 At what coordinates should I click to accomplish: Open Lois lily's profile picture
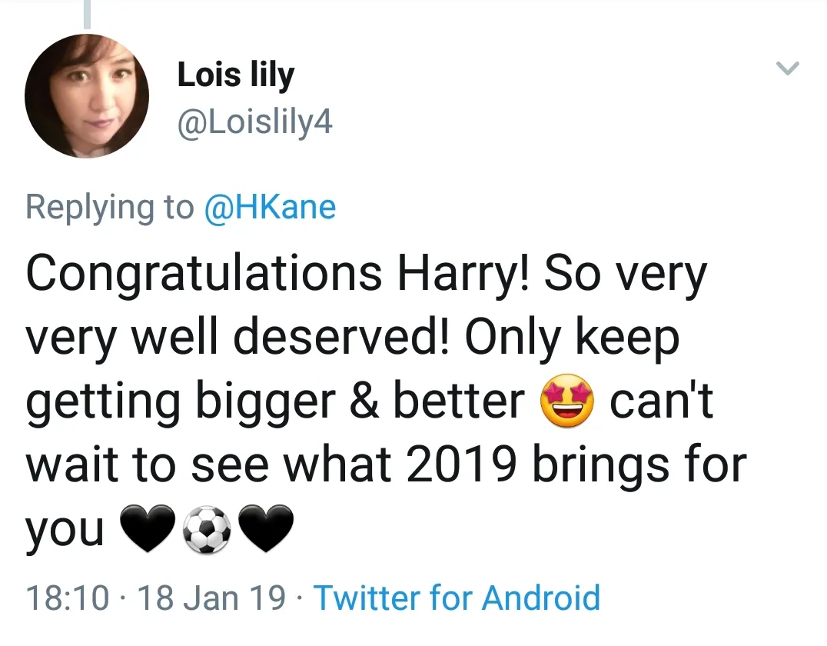[86, 96]
